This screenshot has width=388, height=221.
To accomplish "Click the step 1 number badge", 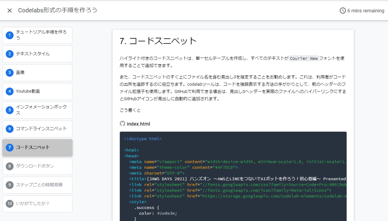I will point(10,35).
